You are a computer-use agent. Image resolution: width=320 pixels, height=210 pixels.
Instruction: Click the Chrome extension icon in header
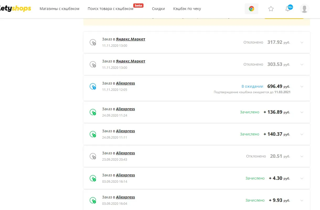click(x=252, y=9)
